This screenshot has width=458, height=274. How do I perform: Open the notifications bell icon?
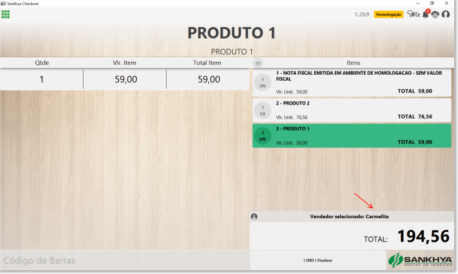[426, 14]
